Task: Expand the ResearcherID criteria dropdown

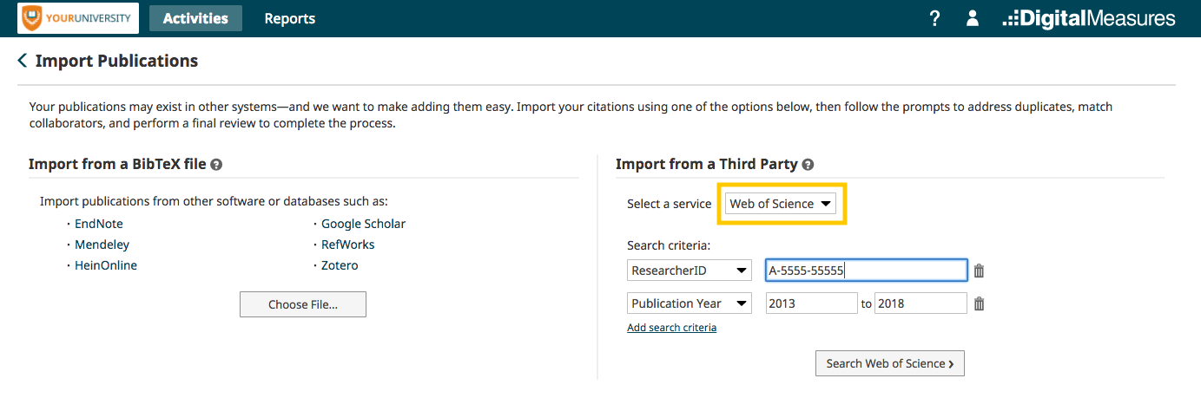Action: 690,271
